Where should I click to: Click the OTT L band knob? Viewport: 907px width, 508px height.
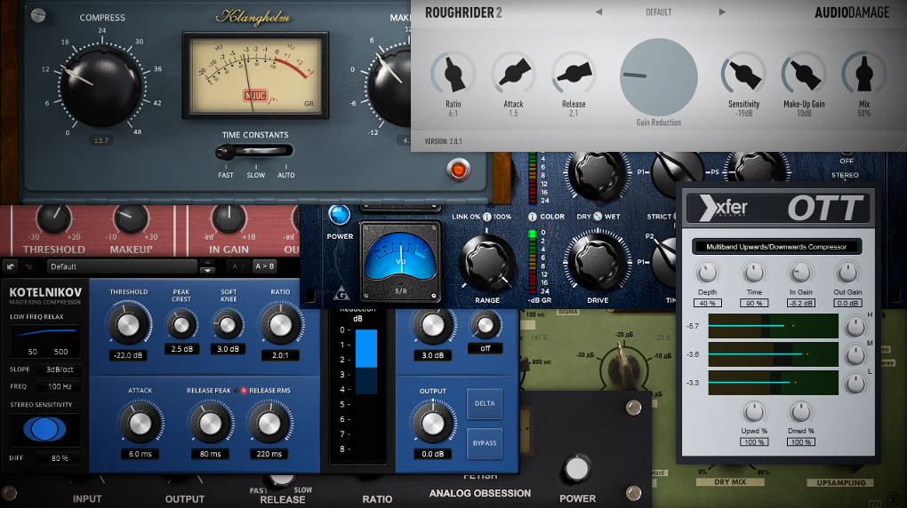click(855, 384)
